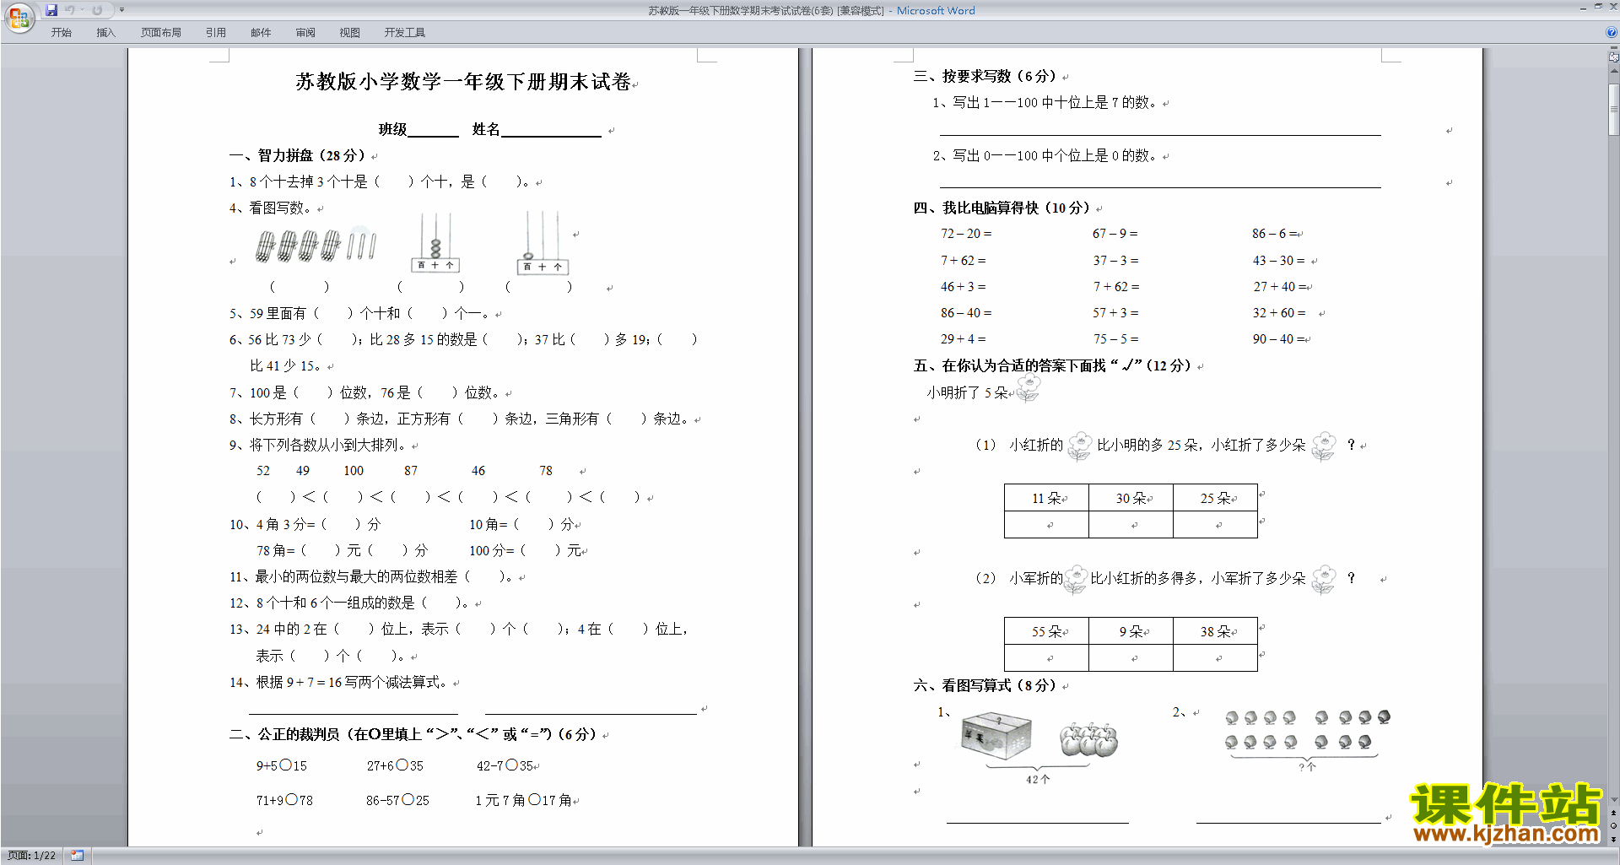Switch to 视图 ribbon tab
The image size is (1620, 865).
350,33
